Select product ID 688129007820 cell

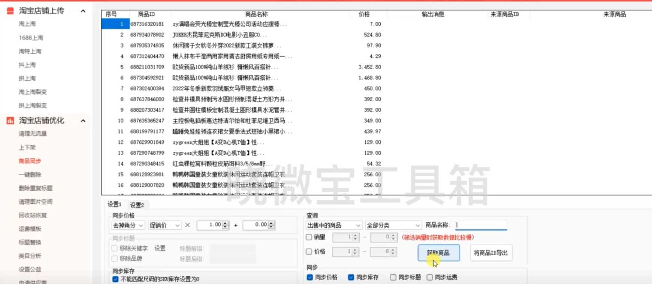147,185
